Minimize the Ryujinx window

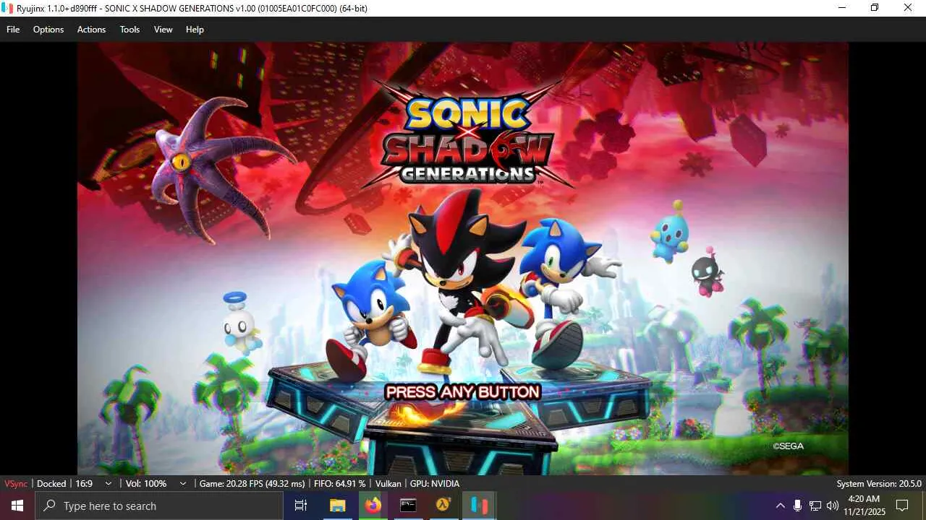[842, 7]
